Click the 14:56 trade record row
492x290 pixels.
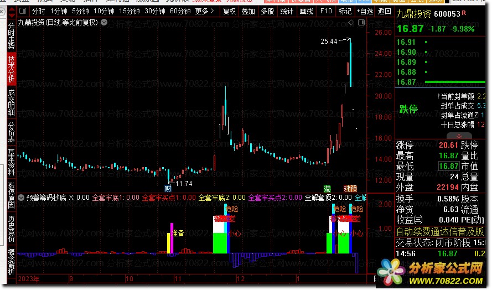[x=440, y=253]
